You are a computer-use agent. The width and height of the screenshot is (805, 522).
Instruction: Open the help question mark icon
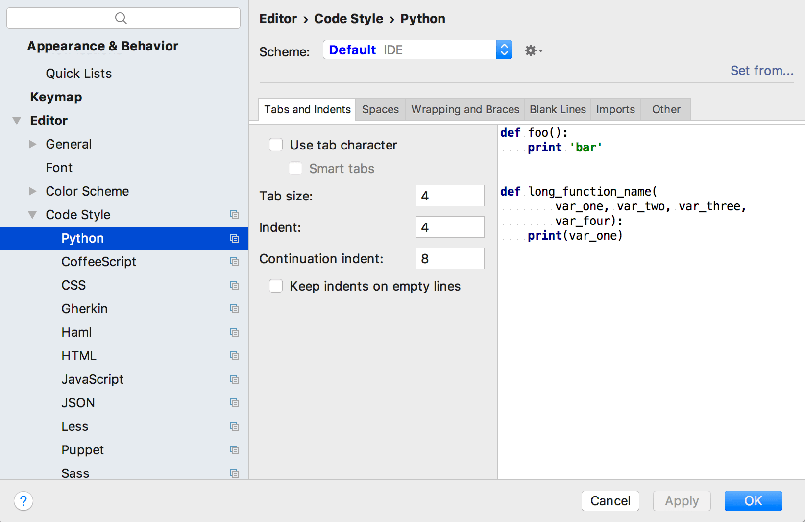click(23, 501)
